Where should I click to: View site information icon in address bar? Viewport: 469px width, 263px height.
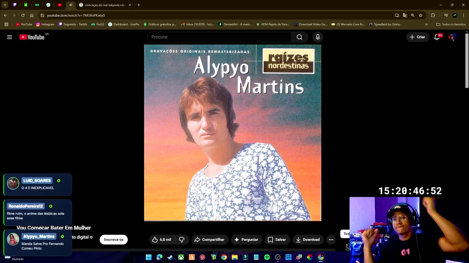pos(43,15)
